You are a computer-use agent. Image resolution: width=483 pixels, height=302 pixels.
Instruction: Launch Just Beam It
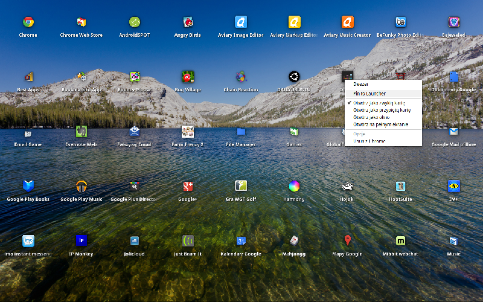[188, 241]
